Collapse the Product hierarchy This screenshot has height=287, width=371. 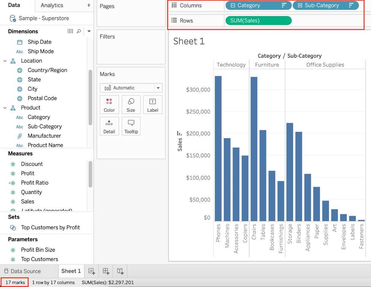tap(5, 108)
